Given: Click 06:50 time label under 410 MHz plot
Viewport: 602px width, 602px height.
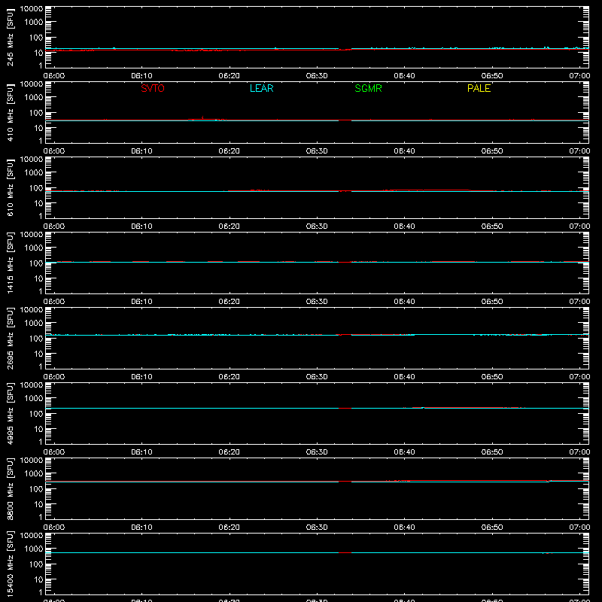Looking at the screenshot, I should point(492,151).
